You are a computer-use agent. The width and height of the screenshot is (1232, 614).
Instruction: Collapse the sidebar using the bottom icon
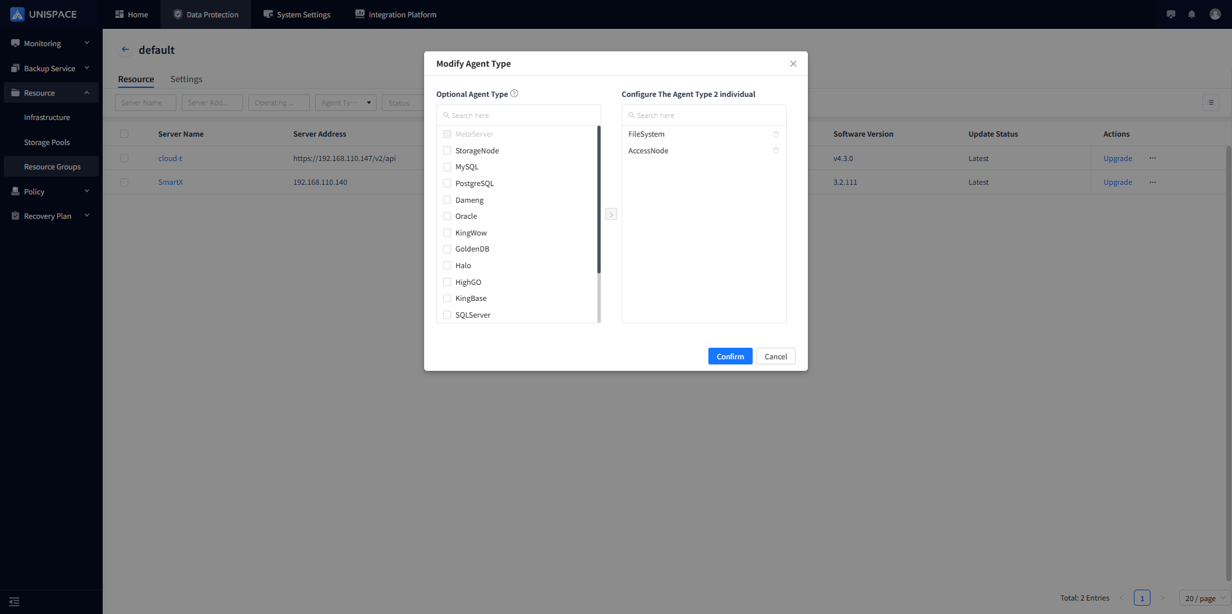[x=14, y=602]
